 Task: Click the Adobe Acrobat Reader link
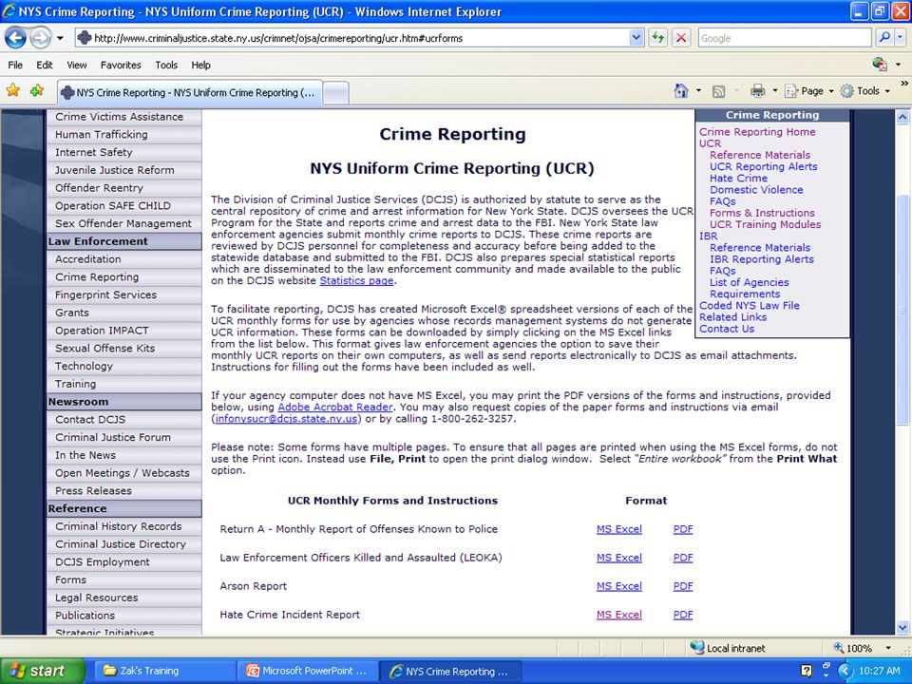tap(335, 408)
